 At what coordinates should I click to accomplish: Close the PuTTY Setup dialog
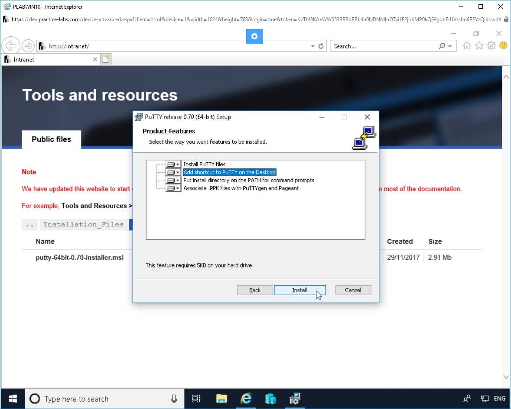[367, 117]
